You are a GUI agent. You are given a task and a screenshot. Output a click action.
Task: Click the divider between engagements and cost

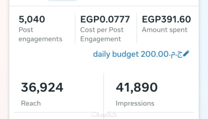(x=75, y=28)
